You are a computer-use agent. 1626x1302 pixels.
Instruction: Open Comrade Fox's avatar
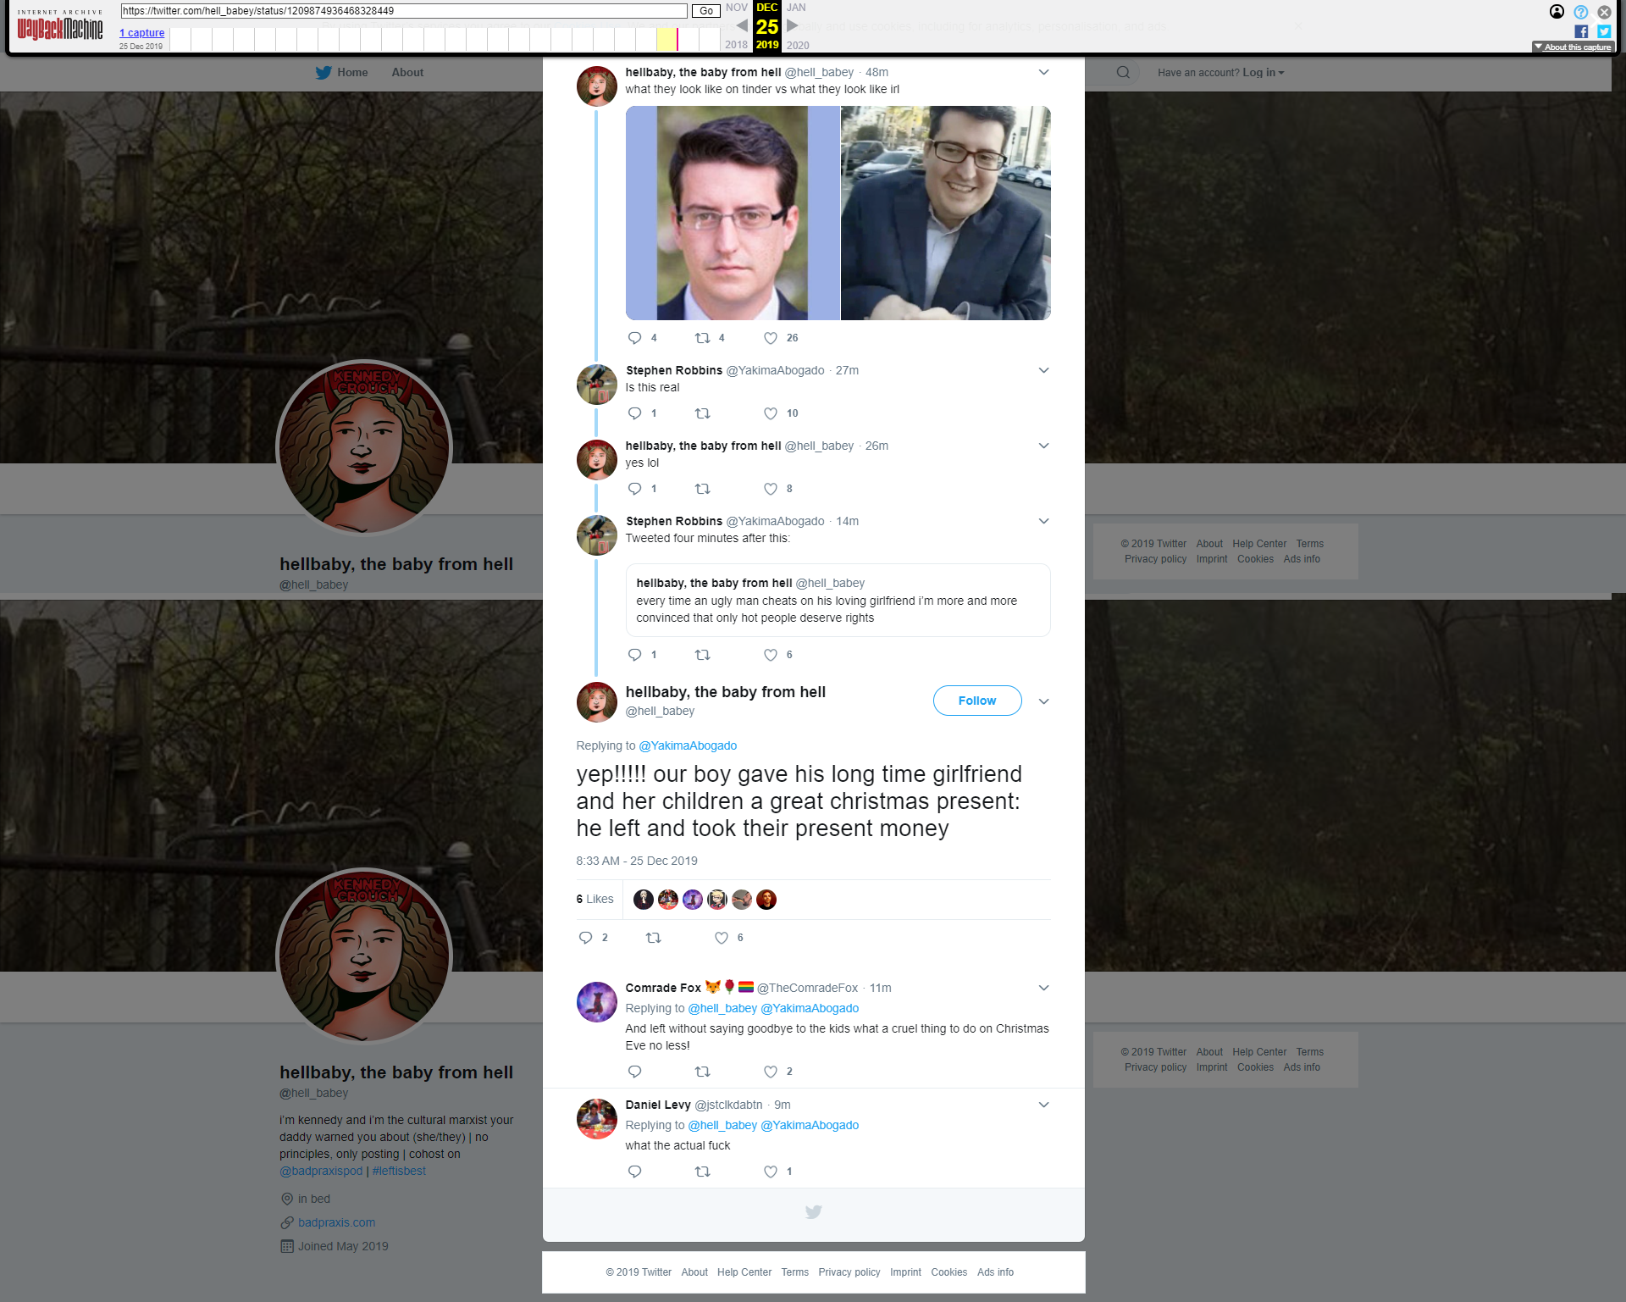point(597,1002)
